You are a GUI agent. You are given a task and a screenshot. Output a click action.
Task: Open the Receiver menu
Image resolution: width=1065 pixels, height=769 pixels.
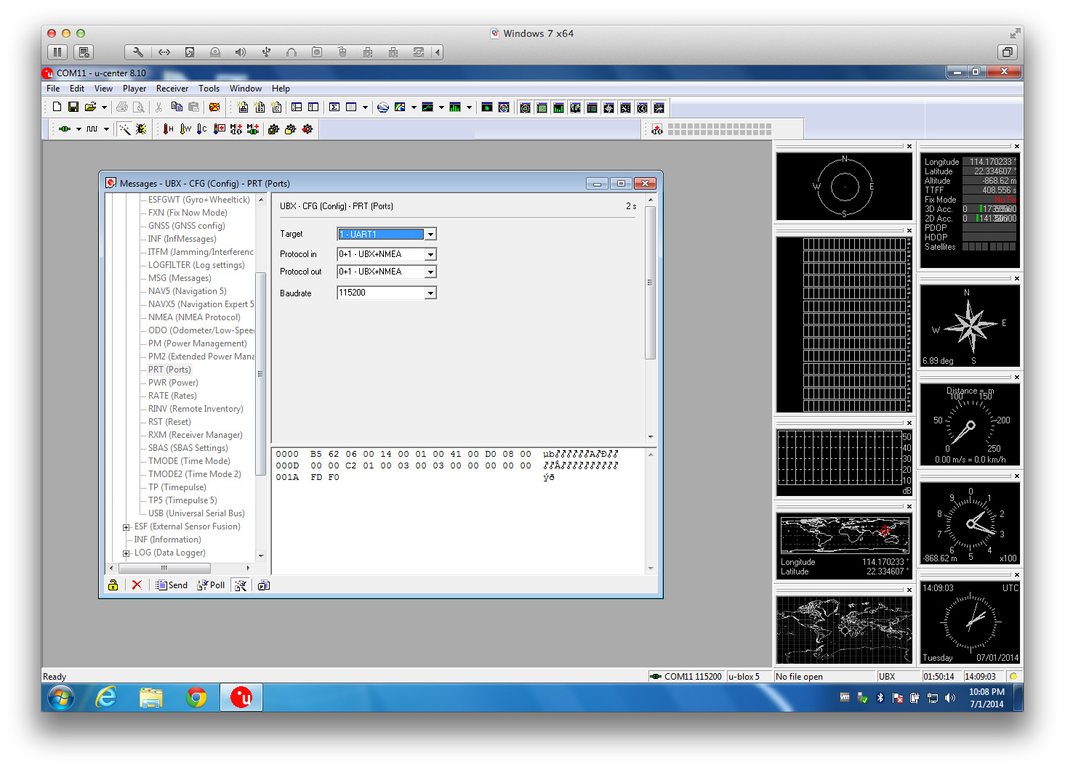172,89
